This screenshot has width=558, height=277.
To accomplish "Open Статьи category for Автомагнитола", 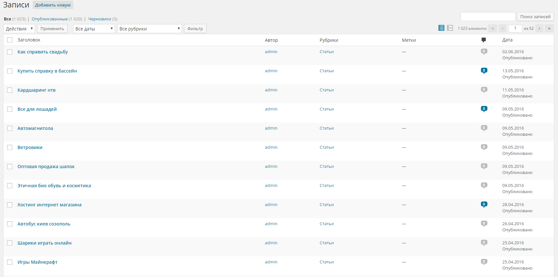I will coord(326,128).
